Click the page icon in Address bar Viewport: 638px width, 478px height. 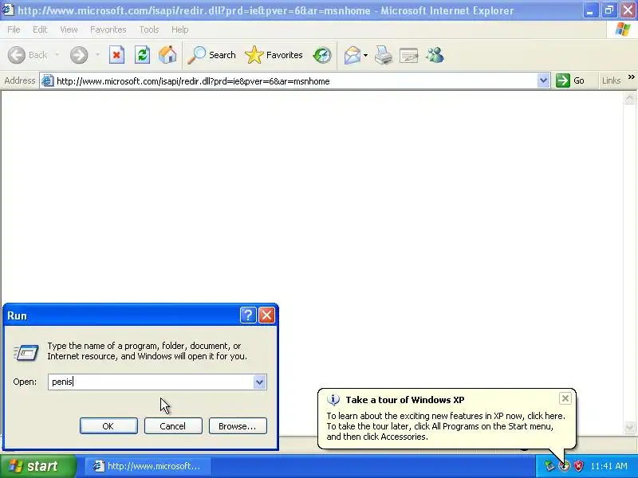(48, 81)
